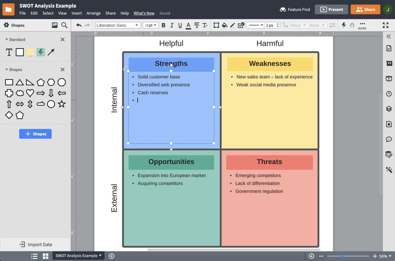Viewport: 395px width, 261px height.
Task: Open the 12pt font size dropdown
Action: [151, 25]
